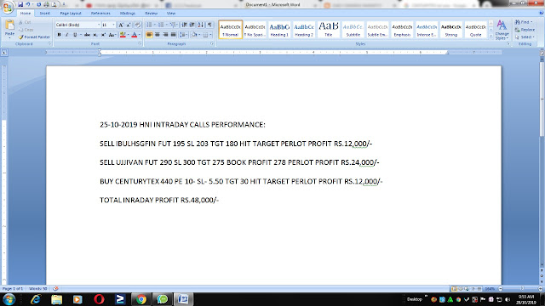The image size is (545, 306).
Task: Apply subscript formatting
Action: point(95,35)
